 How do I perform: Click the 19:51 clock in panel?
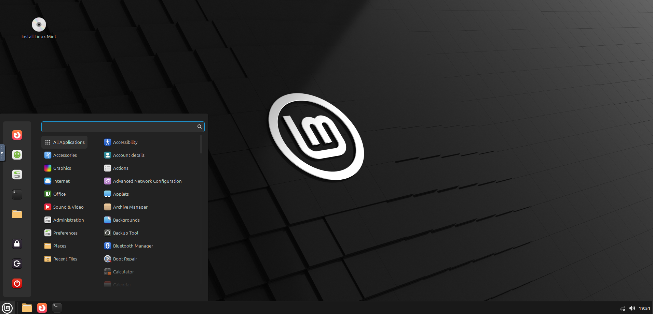pos(644,308)
